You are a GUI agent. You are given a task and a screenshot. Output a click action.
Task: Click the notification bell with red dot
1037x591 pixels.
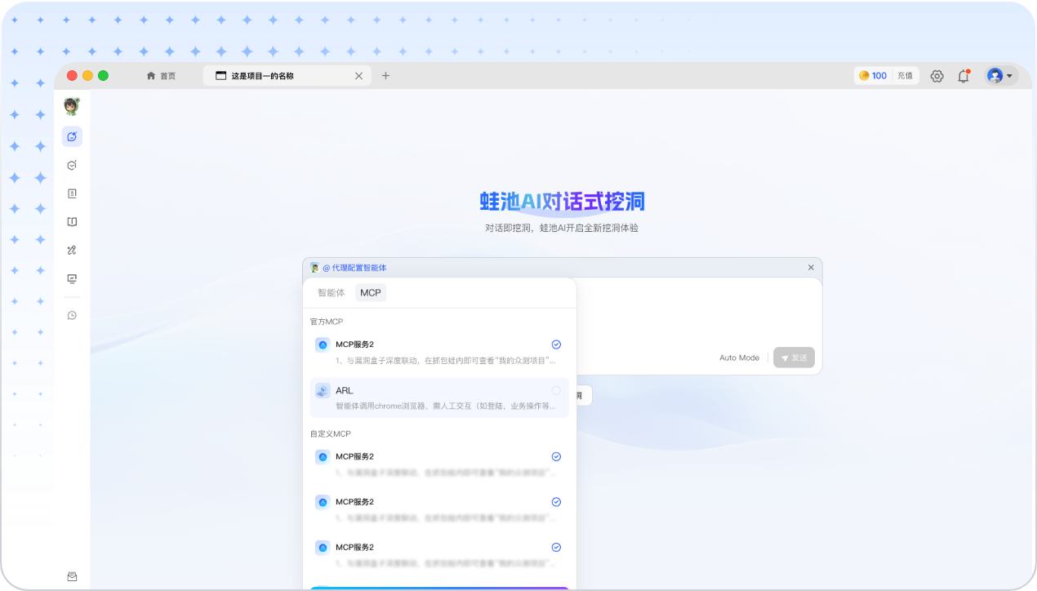964,75
